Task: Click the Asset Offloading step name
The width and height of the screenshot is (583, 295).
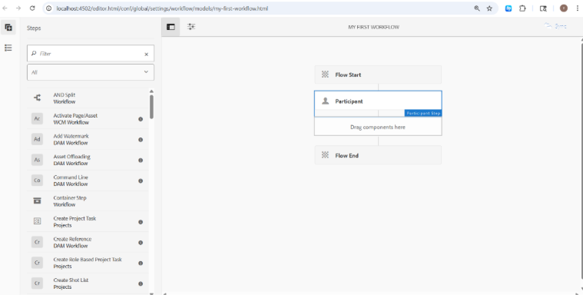Action: 71,157
